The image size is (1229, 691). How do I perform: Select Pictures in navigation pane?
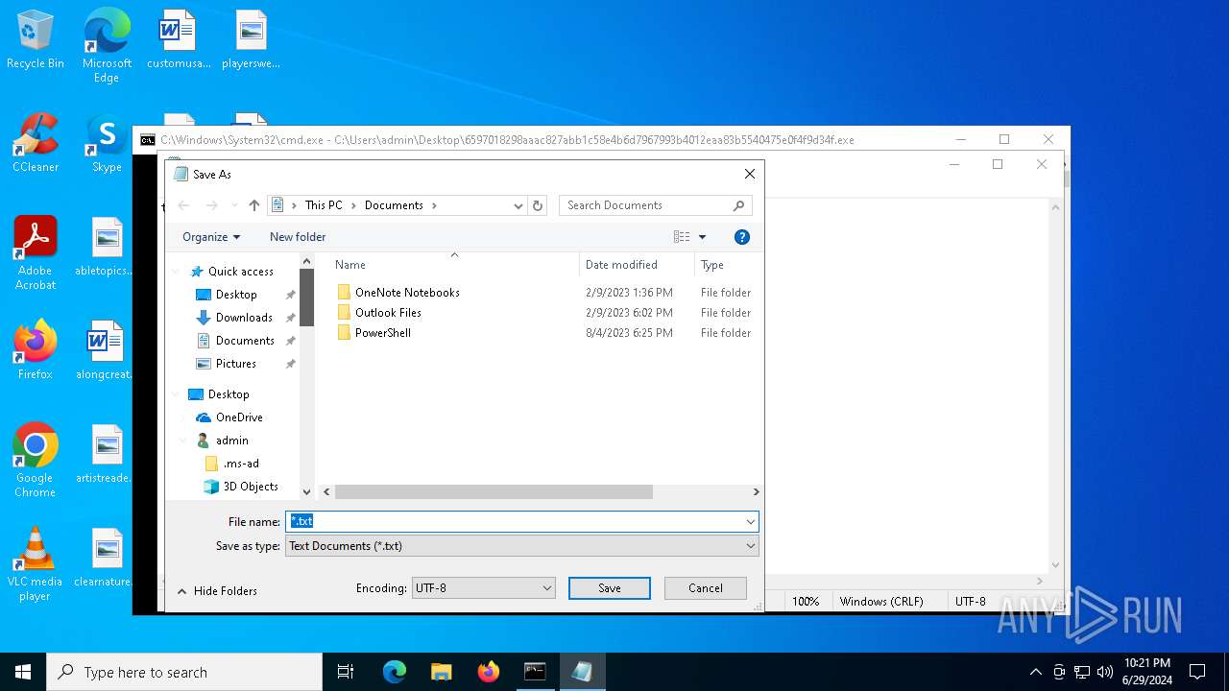pos(236,364)
